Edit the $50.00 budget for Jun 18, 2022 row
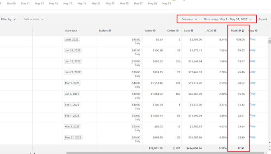This screenshot has width=271, height=154. tap(136, 61)
